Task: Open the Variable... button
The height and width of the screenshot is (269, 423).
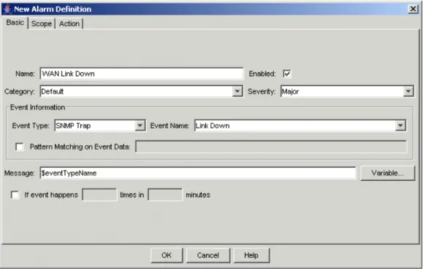Action: [x=387, y=173]
